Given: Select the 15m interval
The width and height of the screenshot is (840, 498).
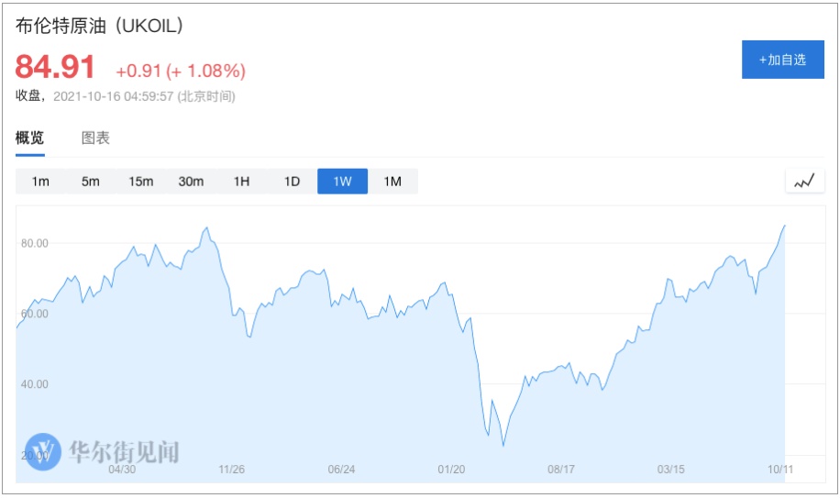Looking at the screenshot, I should [140, 182].
